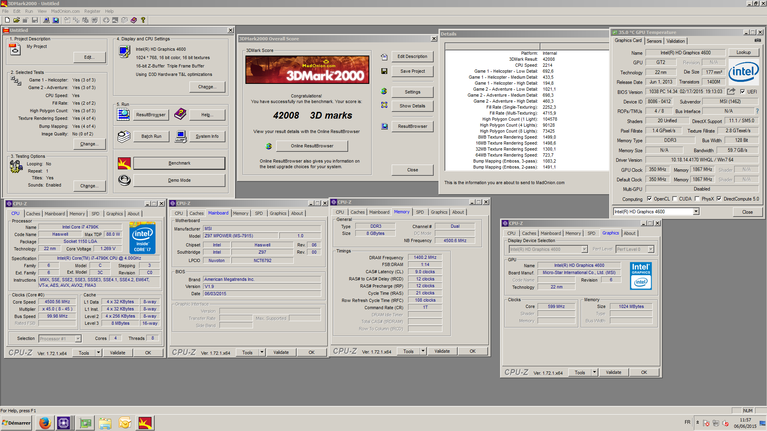The image size is (767, 431).
Task: Click the globe icon beside Settings button
Action: click(384, 91)
